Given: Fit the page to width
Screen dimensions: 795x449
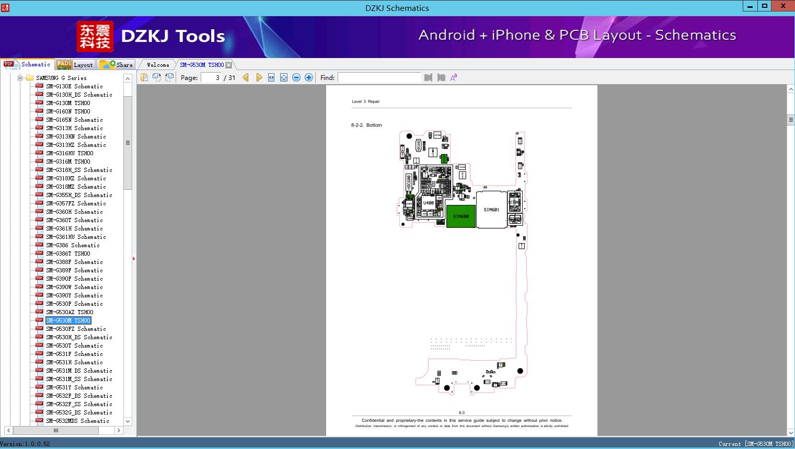Looking at the screenshot, I should click(271, 77).
